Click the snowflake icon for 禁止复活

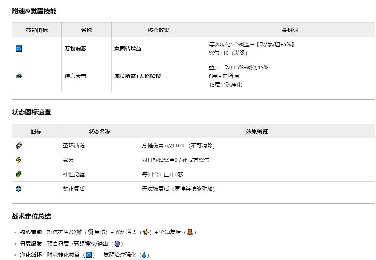pos(19,189)
